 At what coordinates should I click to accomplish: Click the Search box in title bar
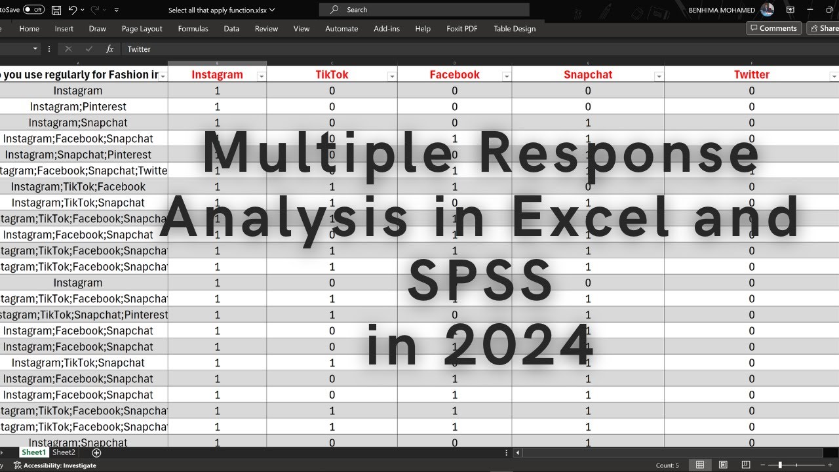tap(424, 10)
